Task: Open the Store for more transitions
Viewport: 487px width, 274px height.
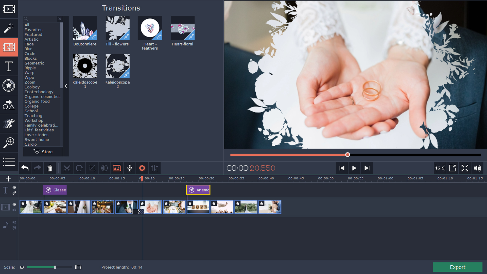Action: tap(43, 152)
